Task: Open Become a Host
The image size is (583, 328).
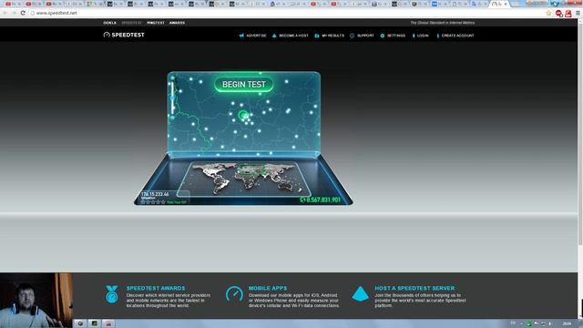Action: (x=291, y=36)
